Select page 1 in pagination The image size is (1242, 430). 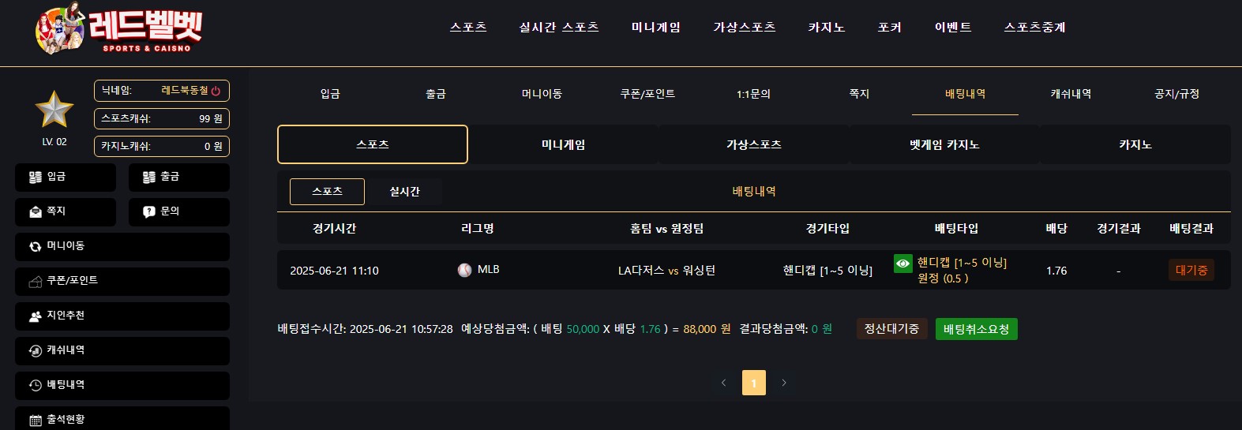pyautogui.click(x=754, y=383)
